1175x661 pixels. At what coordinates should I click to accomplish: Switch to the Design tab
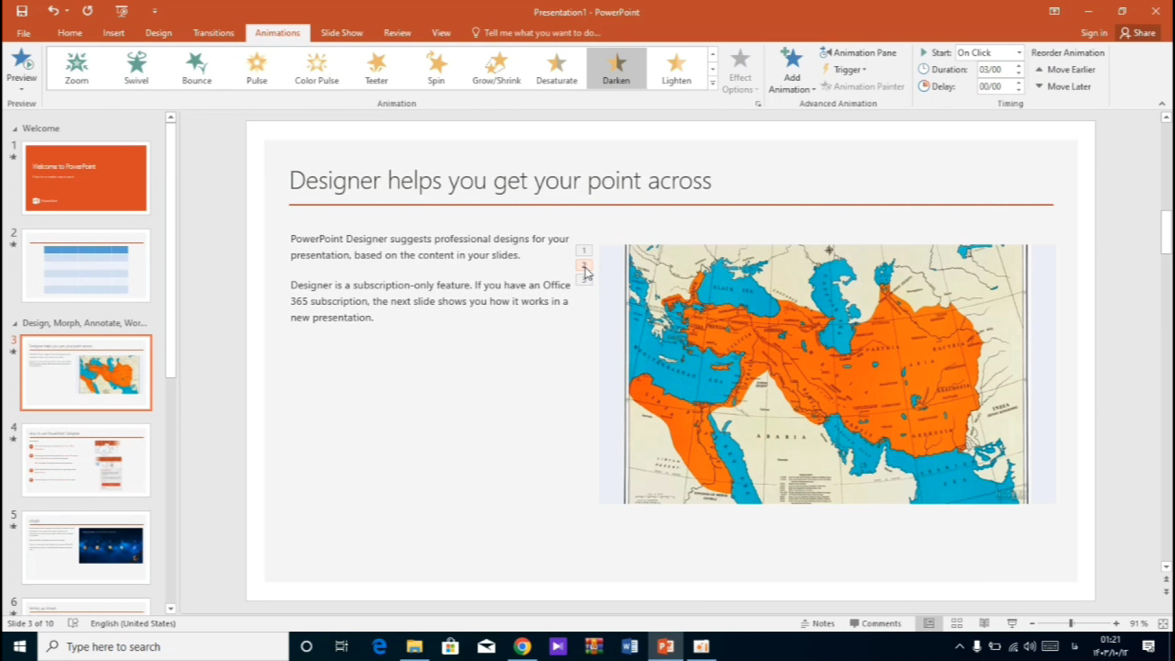[x=159, y=33]
